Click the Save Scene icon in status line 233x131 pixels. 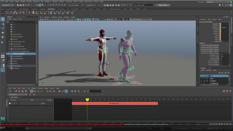tap(23, 5)
